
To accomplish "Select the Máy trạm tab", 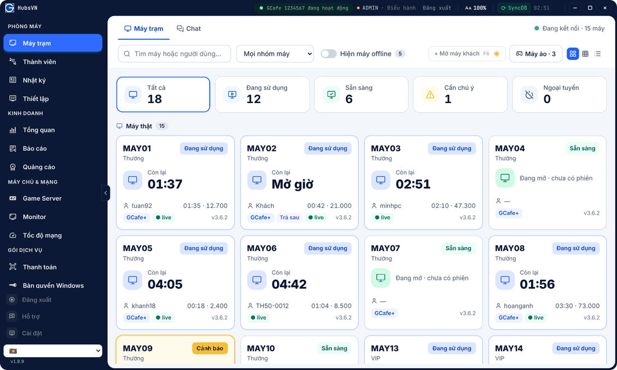I will point(144,29).
